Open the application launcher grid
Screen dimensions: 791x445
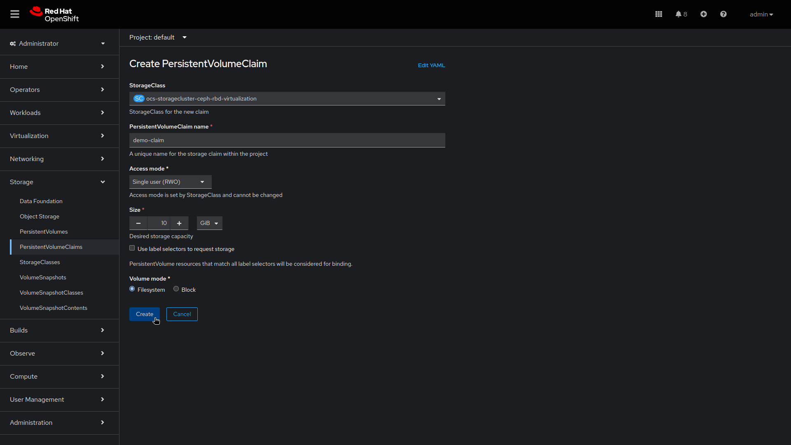click(658, 14)
